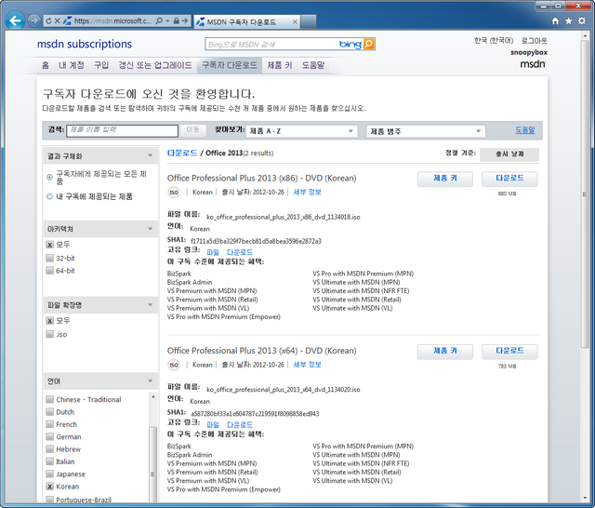595x508 pixels.
Task: Sort results by 출시 날짜
Action: click(x=509, y=154)
